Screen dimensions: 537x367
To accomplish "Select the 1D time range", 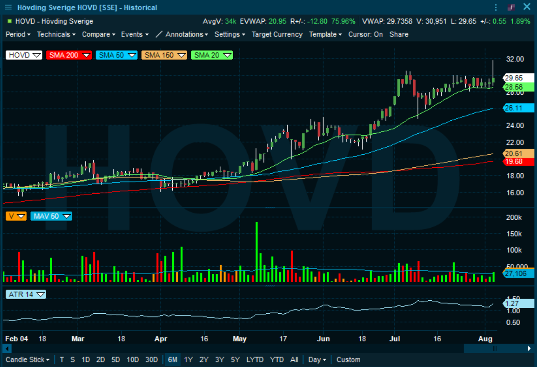I will [86, 360].
